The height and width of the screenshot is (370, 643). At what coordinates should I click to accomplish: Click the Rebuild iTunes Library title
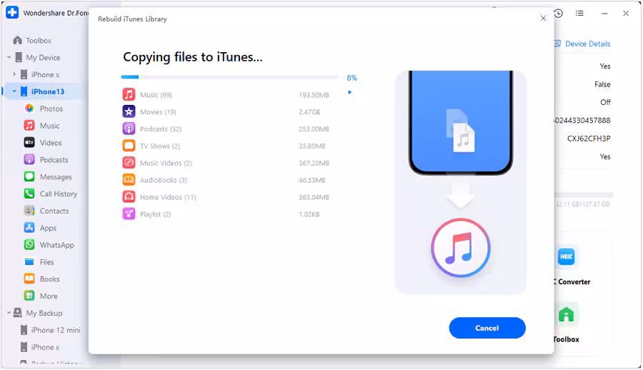click(132, 19)
